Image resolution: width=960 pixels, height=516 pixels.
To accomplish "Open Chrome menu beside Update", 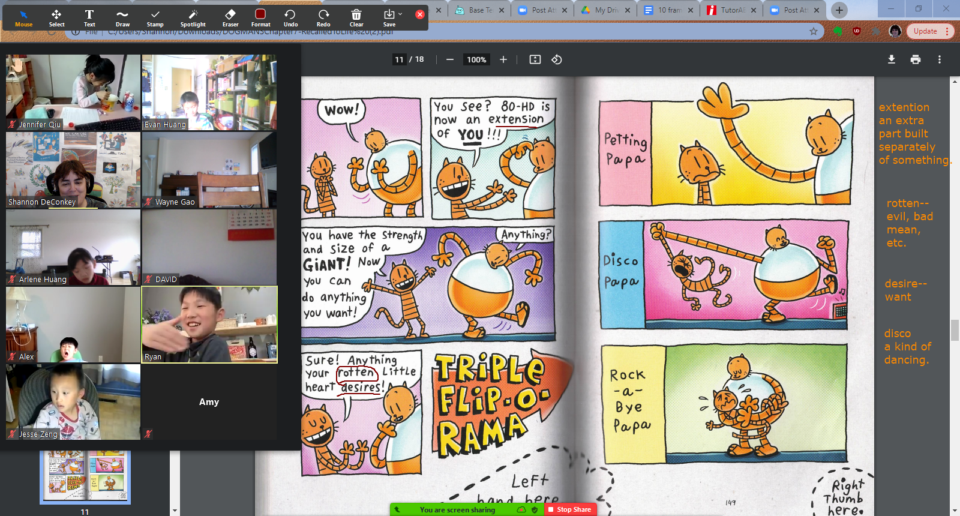I will [x=947, y=31].
